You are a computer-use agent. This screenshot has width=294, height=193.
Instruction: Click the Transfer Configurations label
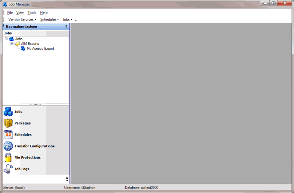click(x=34, y=146)
